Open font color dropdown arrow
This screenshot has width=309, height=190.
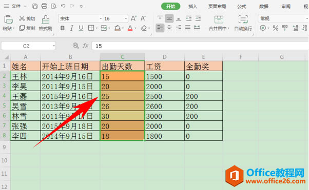(x=136, y=28)
